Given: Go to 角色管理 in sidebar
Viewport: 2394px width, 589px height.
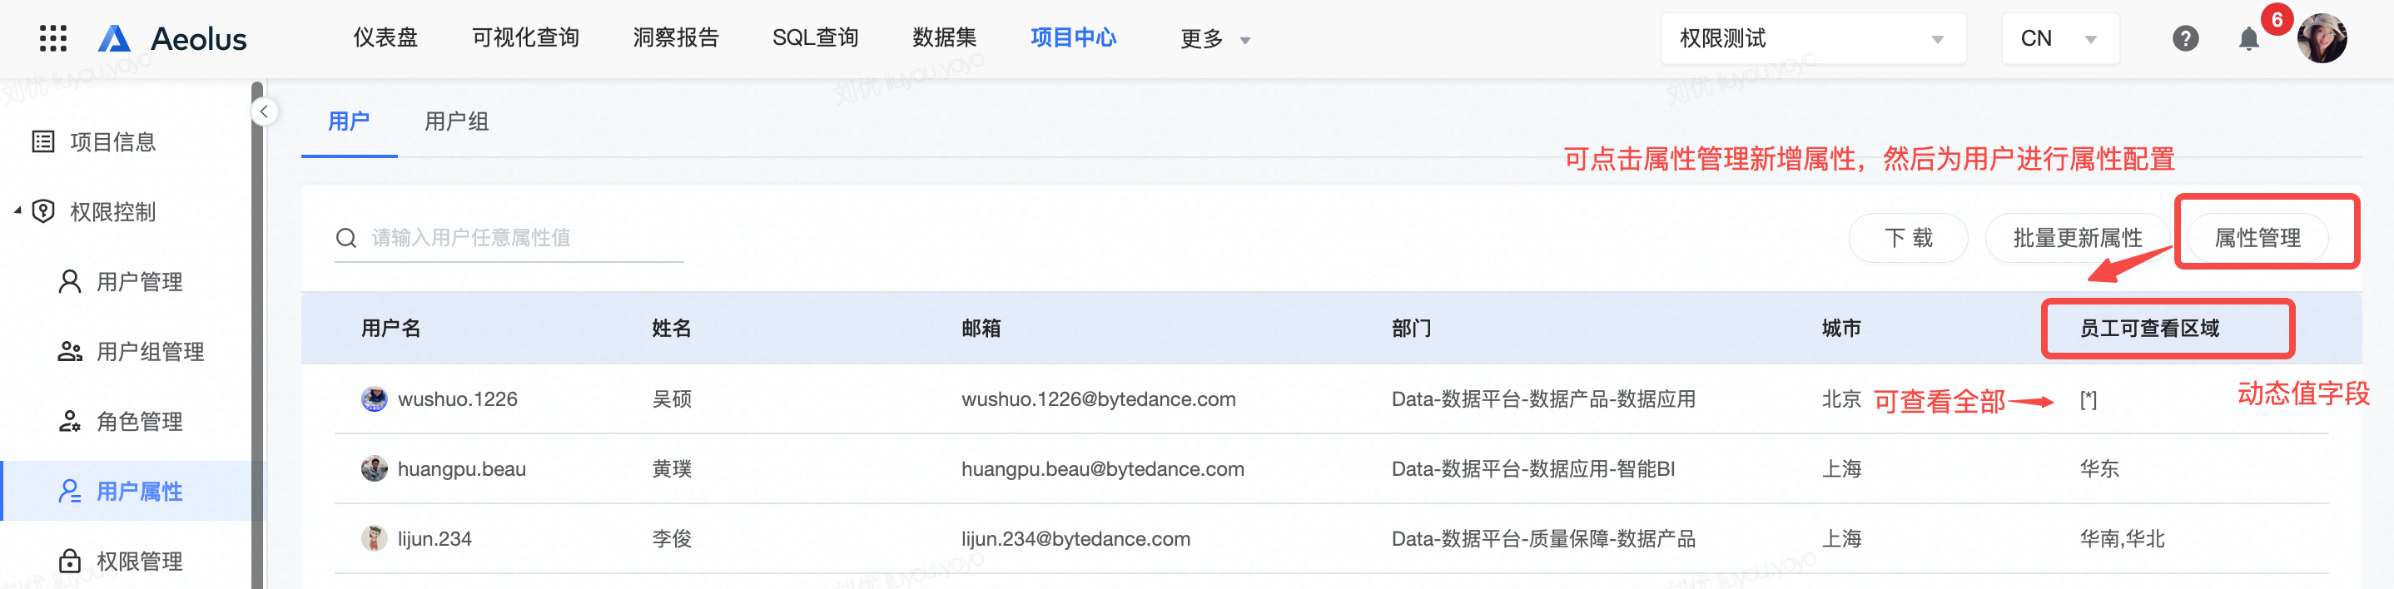Looking at the screenshot, I should point(139,422).
